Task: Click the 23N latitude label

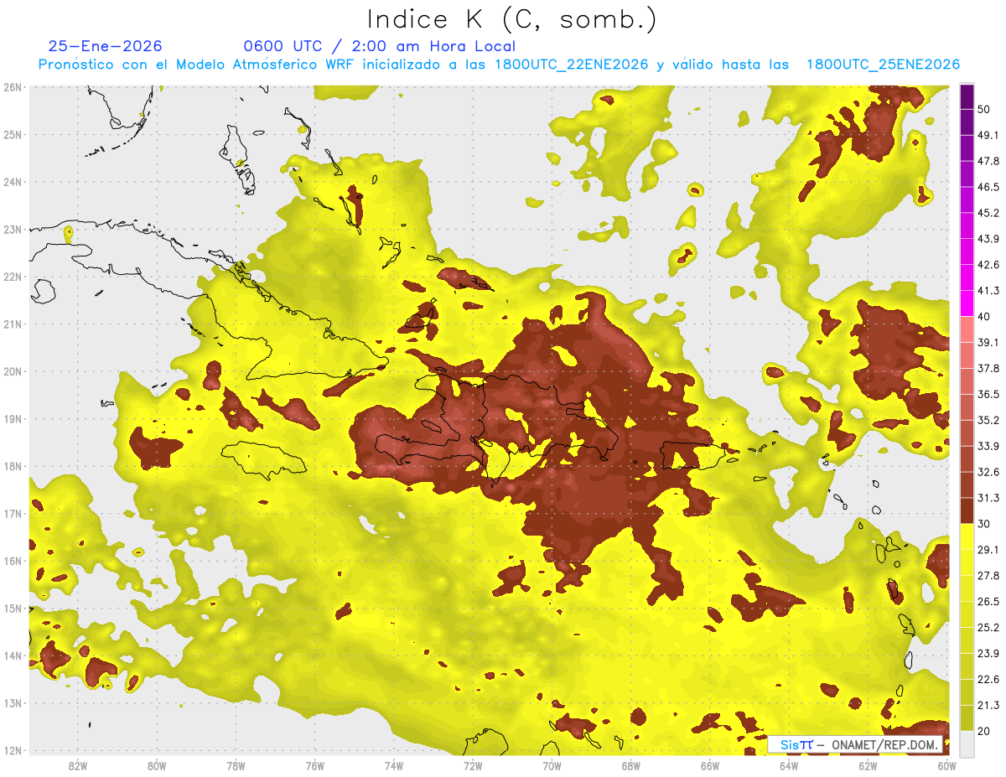Action: point(12,229)
